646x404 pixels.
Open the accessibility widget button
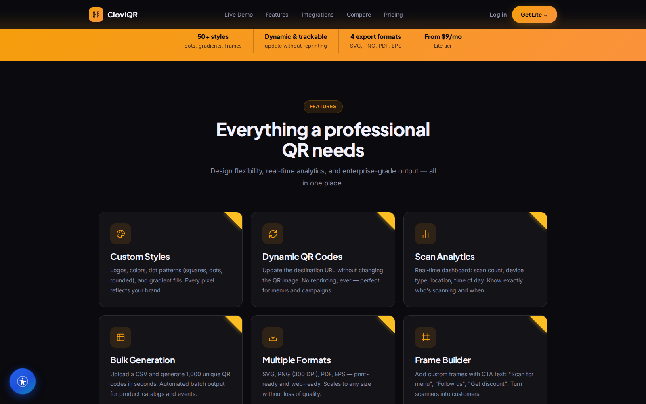[23, 381]
